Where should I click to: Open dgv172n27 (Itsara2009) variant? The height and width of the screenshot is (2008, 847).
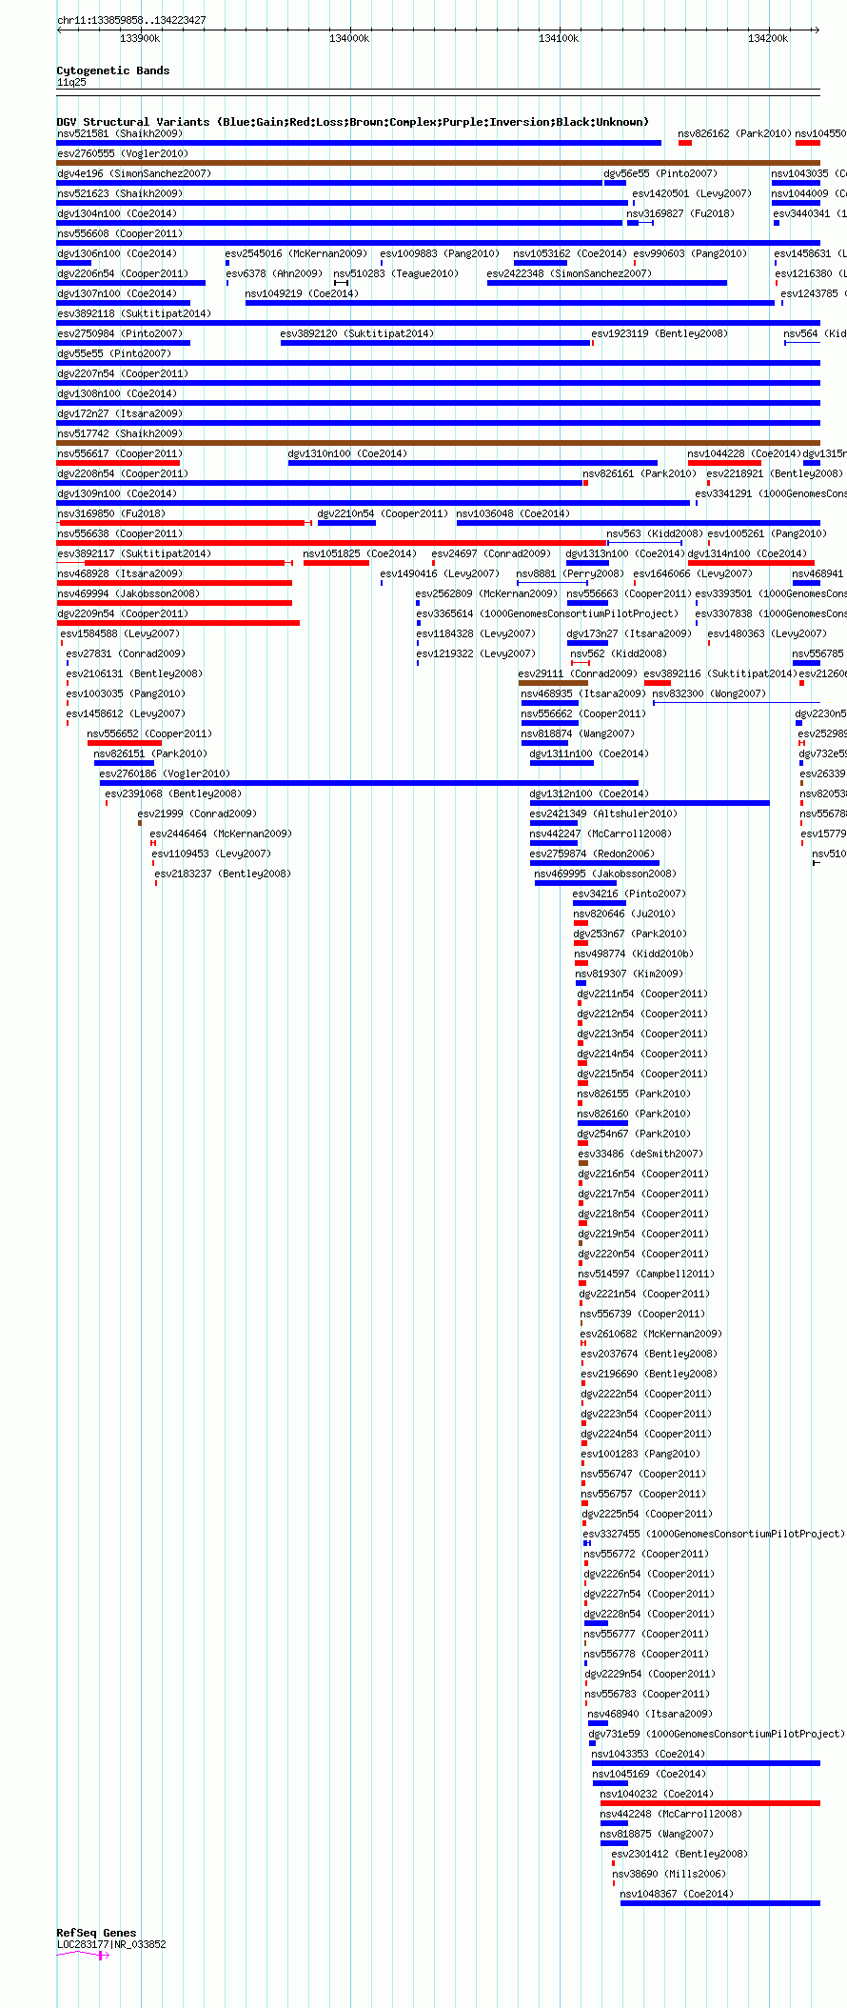point(120,413)
